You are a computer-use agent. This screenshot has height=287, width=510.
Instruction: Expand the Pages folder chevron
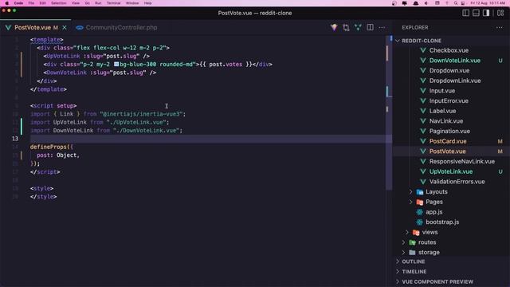click(410, 202)
